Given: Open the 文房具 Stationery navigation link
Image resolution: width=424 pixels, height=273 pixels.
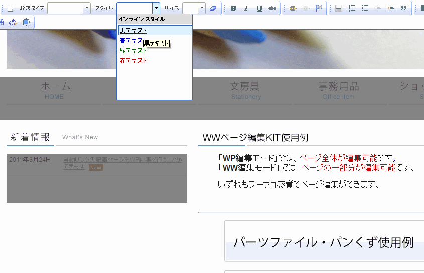Looking at the screenshot, I should tap(246, 90).
